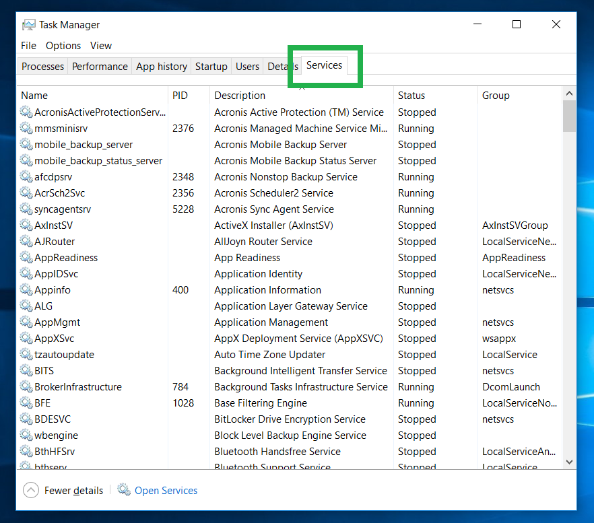This screenshot has height=523, width=594.
Task: Click the gear icon beside AppMgmt
Action: (x=26, y=322)
